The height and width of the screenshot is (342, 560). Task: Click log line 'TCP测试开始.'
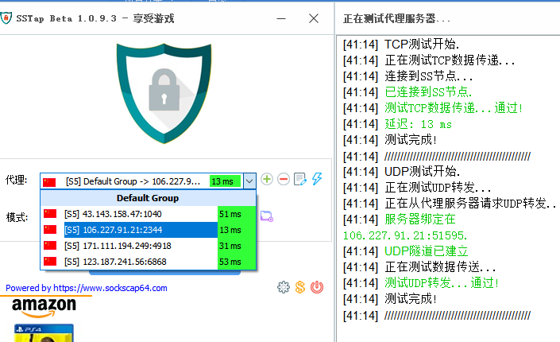click(x=422, y=45)
